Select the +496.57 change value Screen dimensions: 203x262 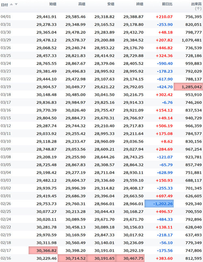point(164,212)
